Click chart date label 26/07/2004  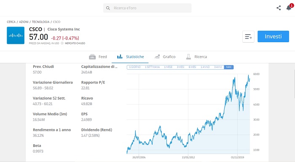click(x=139, y=157)
